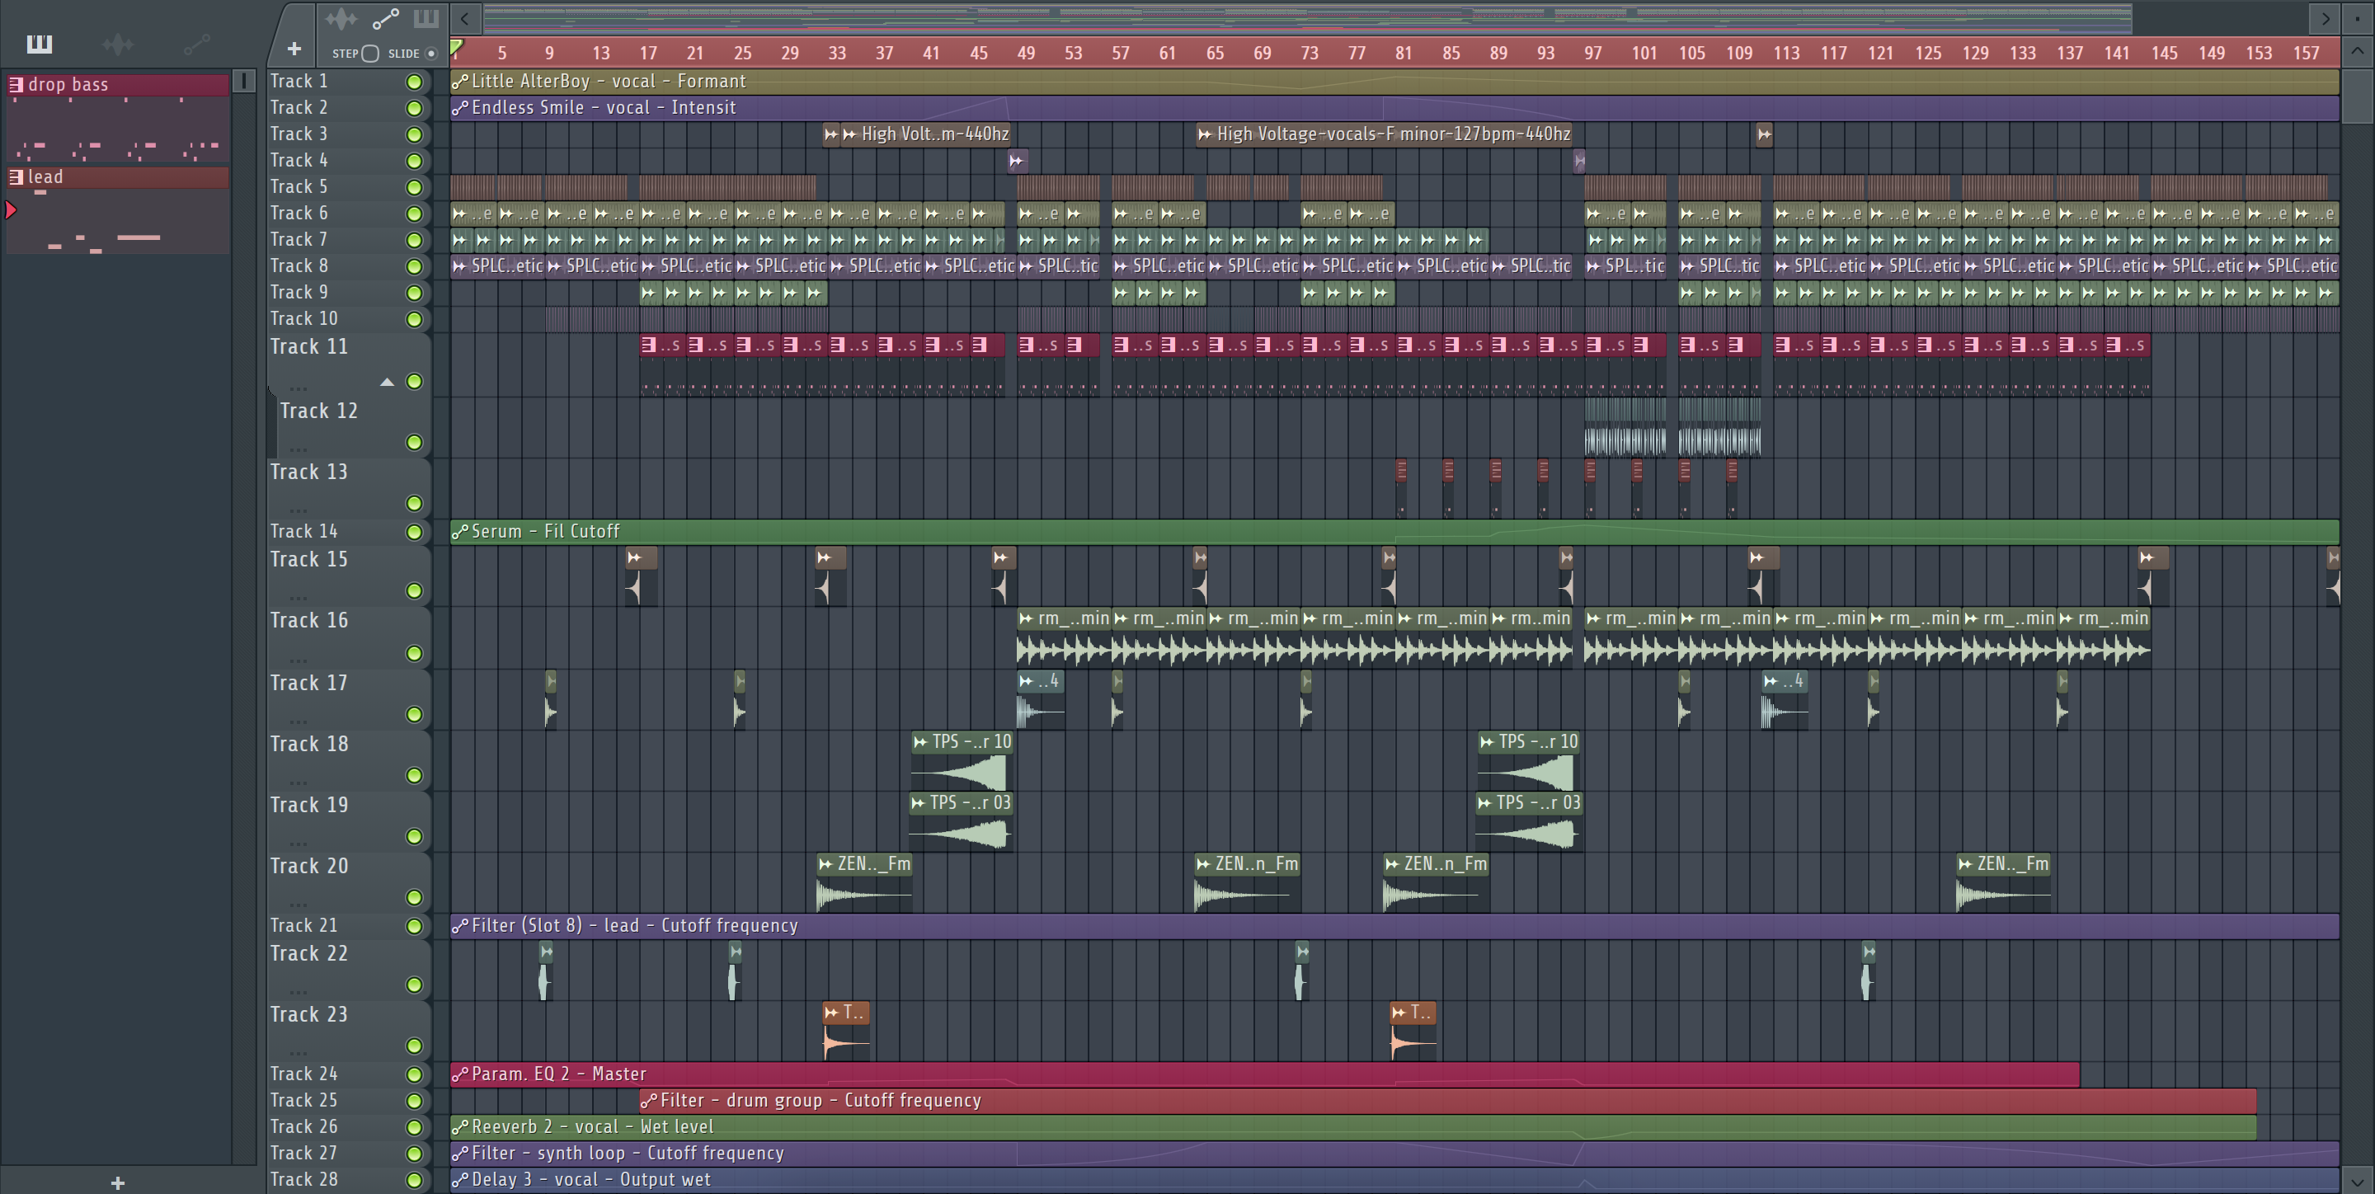Image resolution: width=2375 pixels, height=1194 pixels.
Task: Collapse the Track 11 group triangle
Action: click(x=388, y=382)
